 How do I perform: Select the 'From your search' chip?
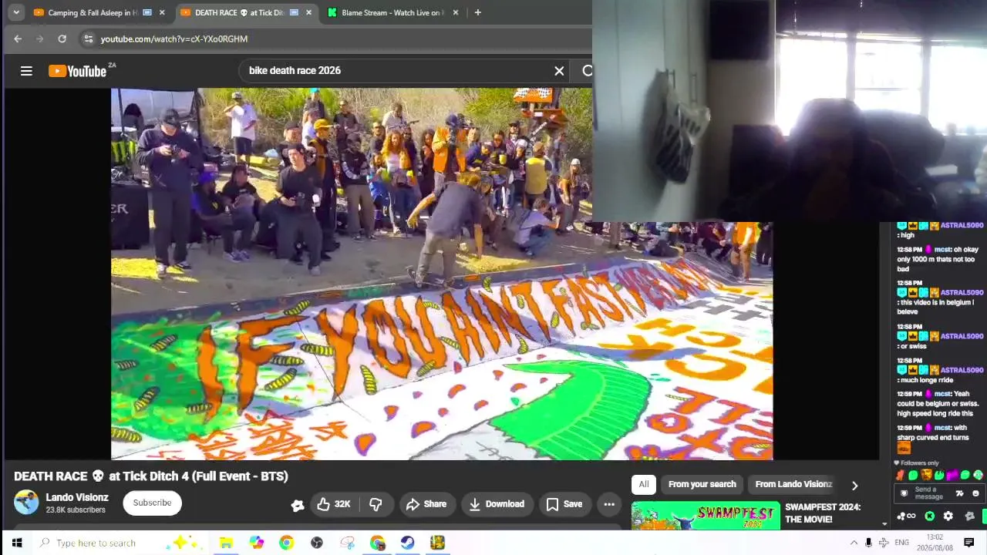click(x=702, y=484)
